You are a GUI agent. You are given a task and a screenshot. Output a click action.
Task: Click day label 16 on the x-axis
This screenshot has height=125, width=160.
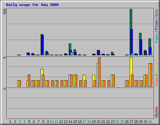click(80, 122)
